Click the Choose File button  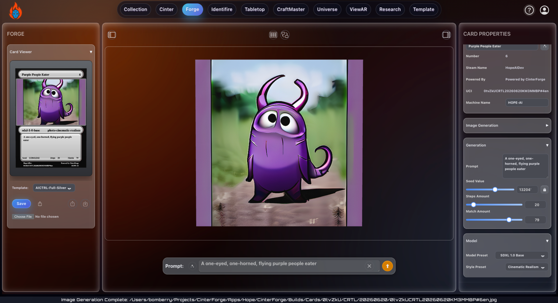[23, 217]
